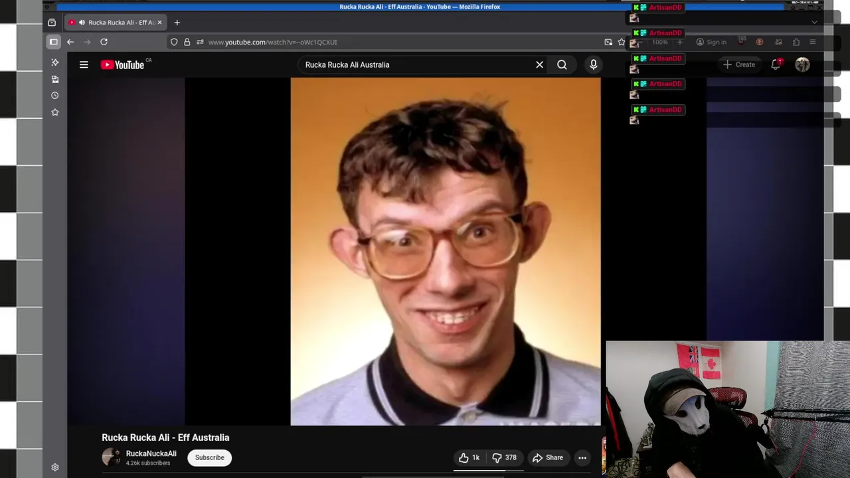Screen dimensions: 850x478
Task: Click Sign in on Firefox toolbar
Action: pos(711,42)
